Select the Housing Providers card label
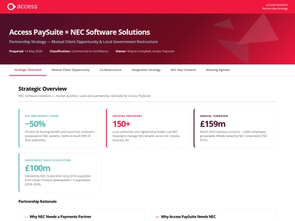This screenshot has height=221, width=295. [x=127, y=116]
